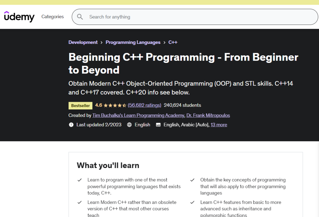Open the Categories menu

tap(52, 17)
